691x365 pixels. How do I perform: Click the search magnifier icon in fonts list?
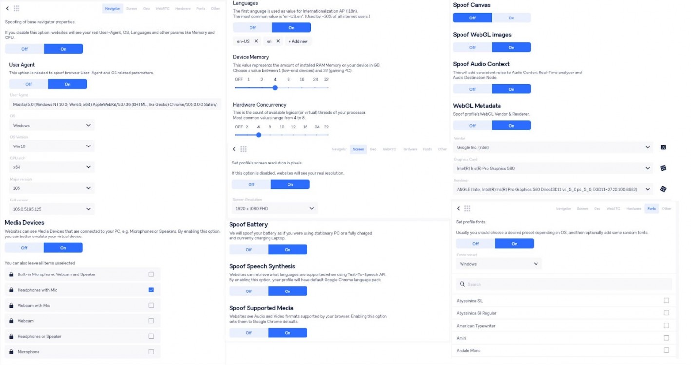tap(462, 284)
